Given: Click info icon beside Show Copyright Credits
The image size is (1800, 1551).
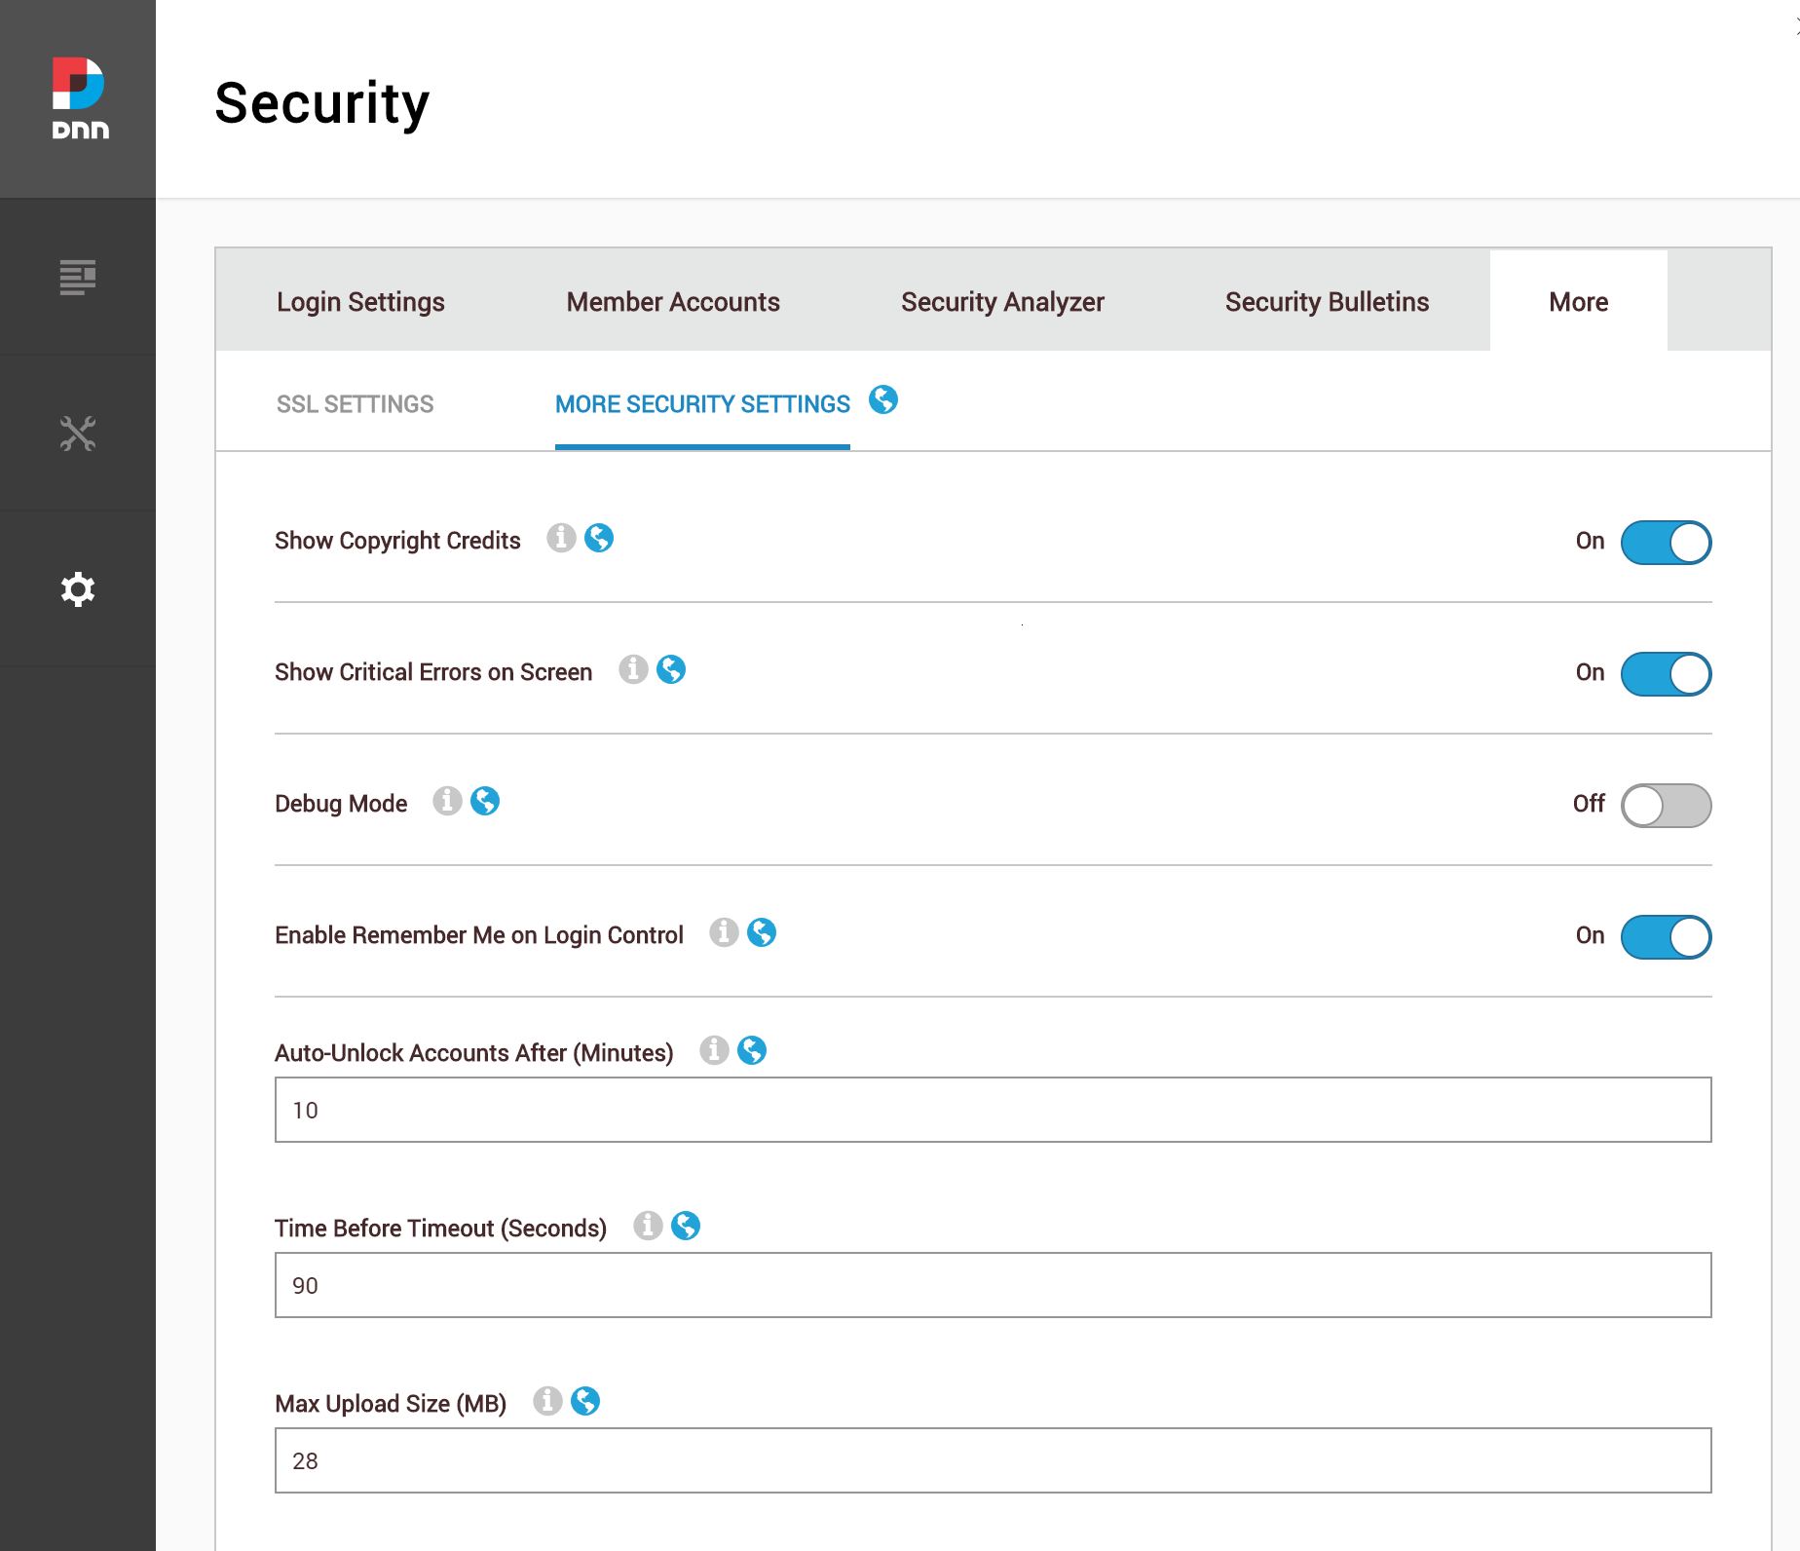Looking at the screenshot, I should [x=561, y=538].
